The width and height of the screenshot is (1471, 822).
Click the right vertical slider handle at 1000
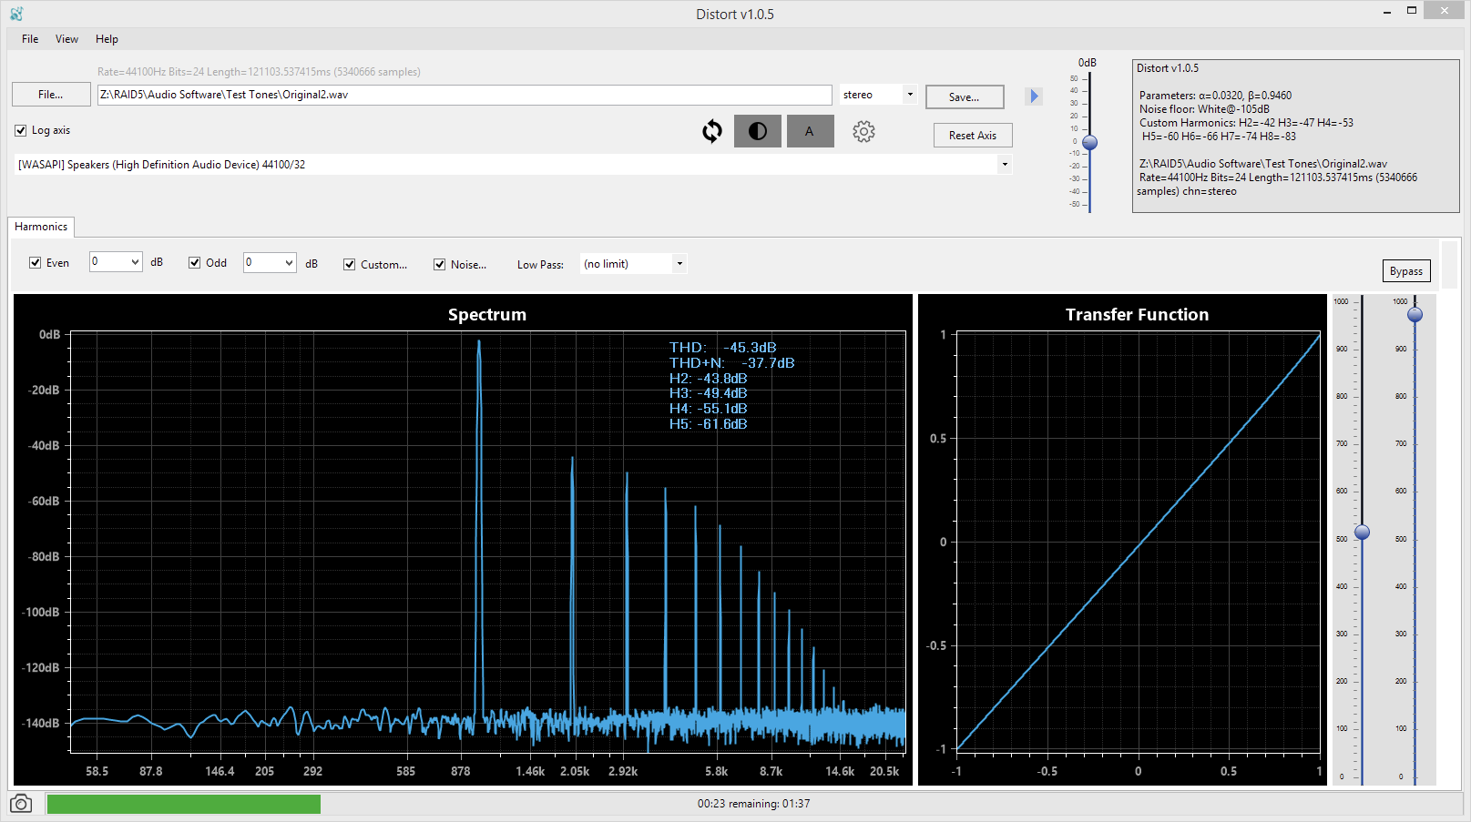pyautogui.click(x=1415, y=315)
